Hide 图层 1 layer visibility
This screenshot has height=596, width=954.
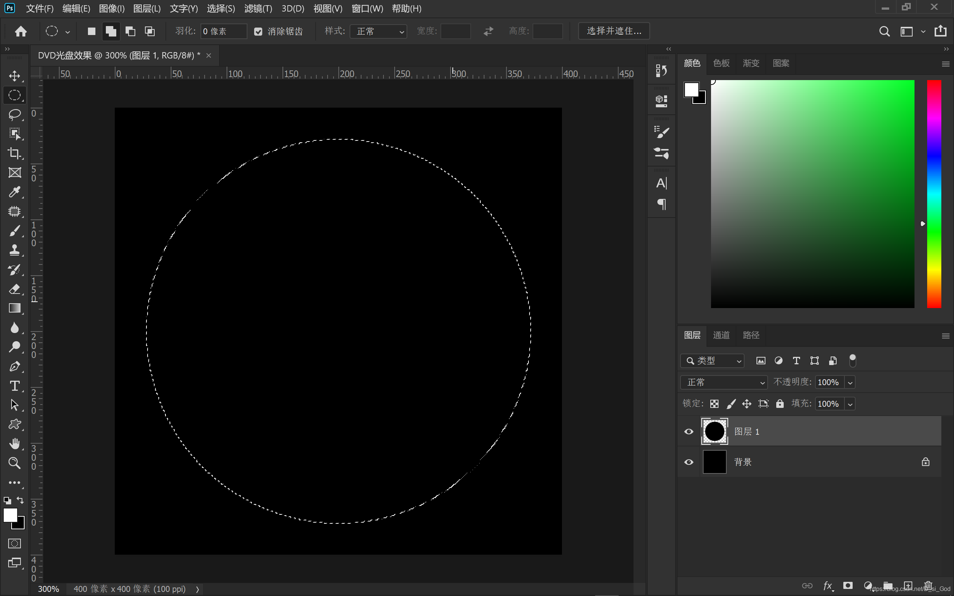(689, 432)
